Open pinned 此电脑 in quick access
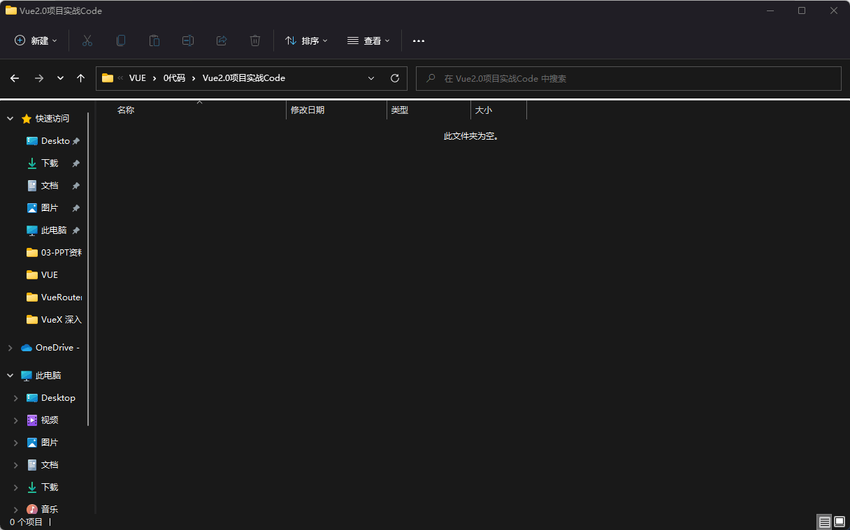The image size is (850, 530). point(54,230)
